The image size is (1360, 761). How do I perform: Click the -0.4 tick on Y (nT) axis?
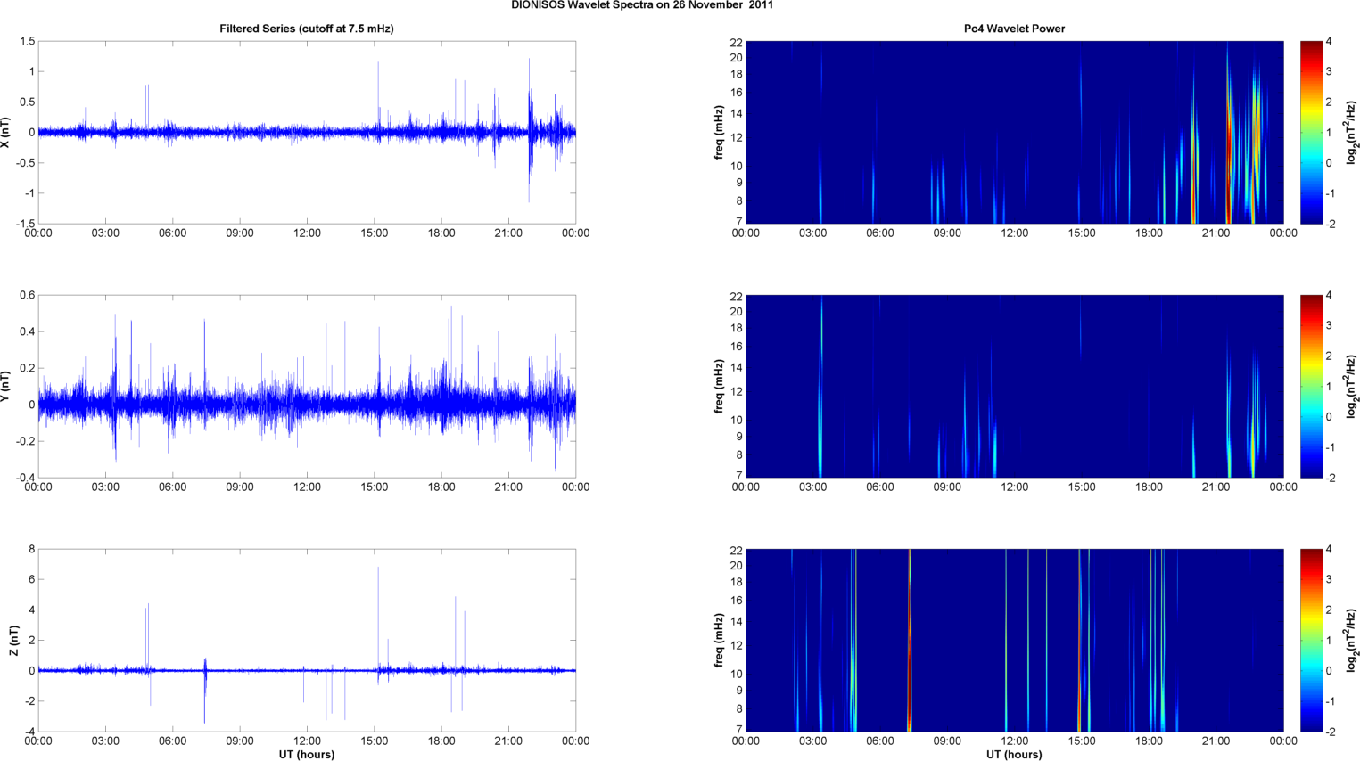point(25,478)
